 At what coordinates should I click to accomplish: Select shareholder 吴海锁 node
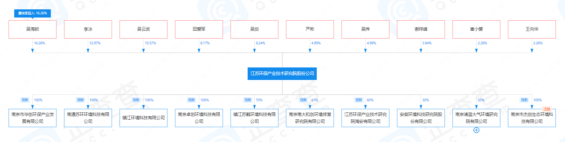32,29
